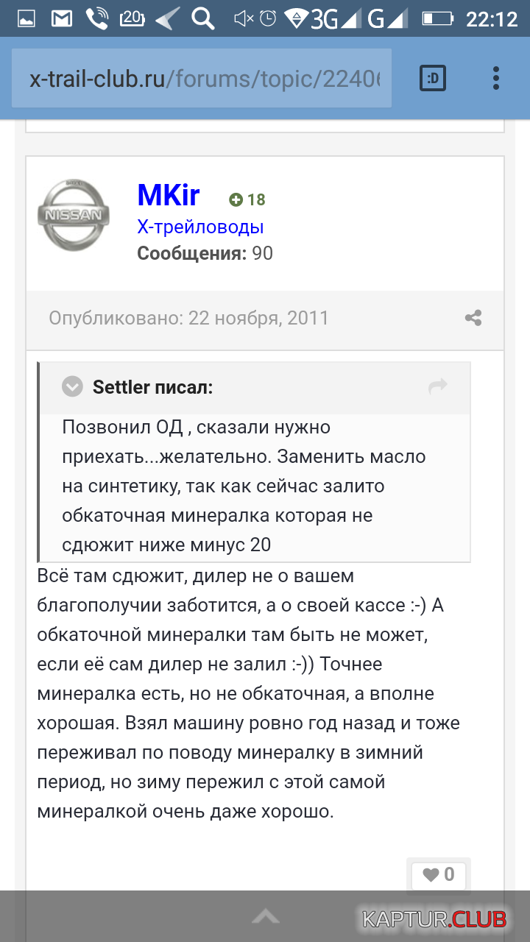Tap the Gmail notification icon
The height and width of the screenshot is (942, 530).
click(62, 18)
